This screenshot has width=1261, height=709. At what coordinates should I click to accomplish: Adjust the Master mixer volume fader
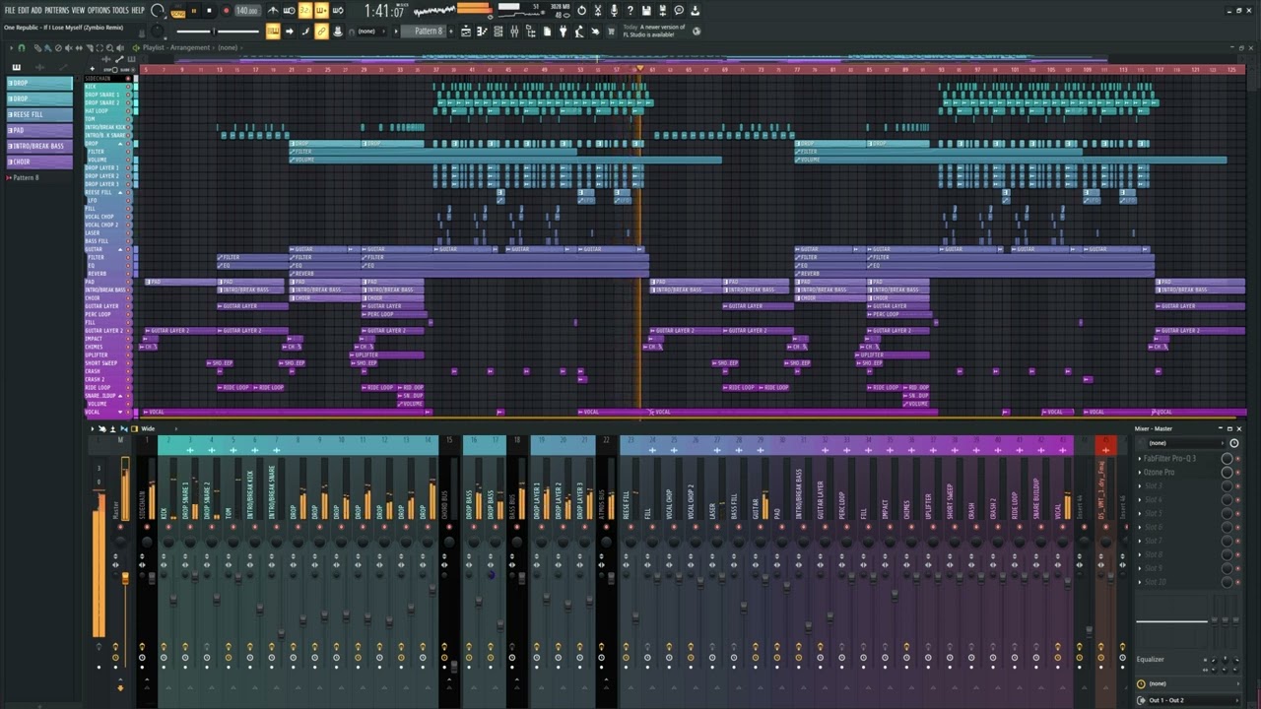pos(124,577)
